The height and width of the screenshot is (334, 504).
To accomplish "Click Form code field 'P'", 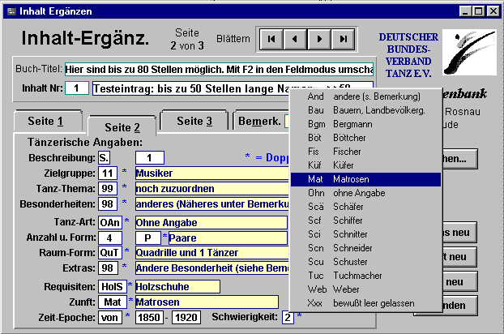I will pos(147,238).
